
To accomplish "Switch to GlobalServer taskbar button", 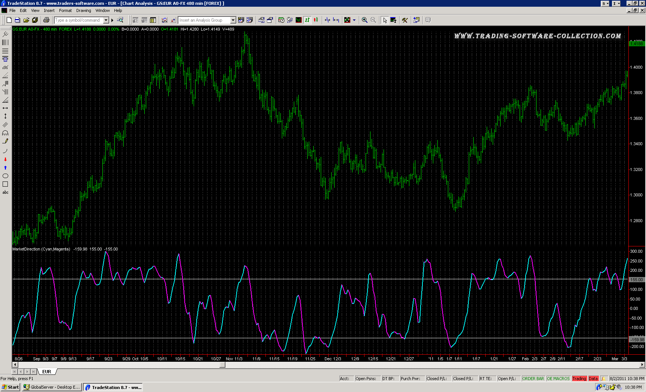I will [x=52, y=387].
